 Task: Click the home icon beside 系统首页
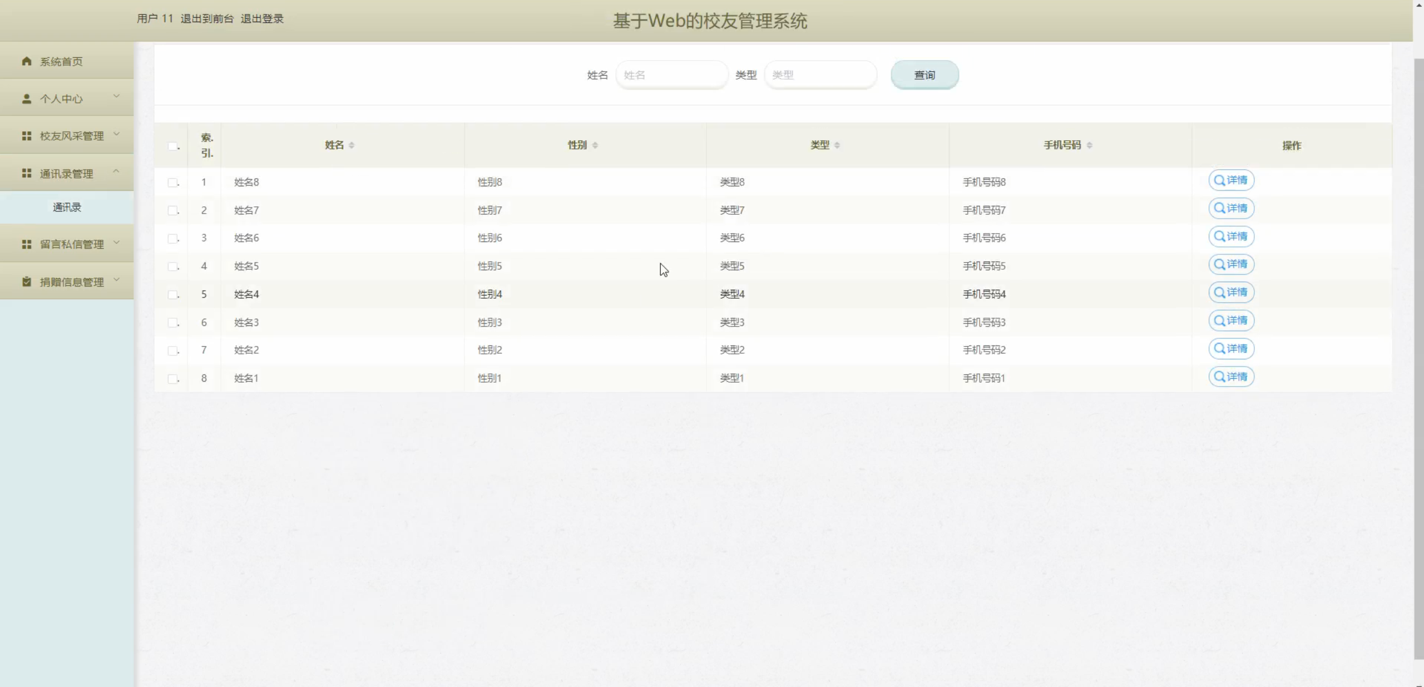point(26,61)
